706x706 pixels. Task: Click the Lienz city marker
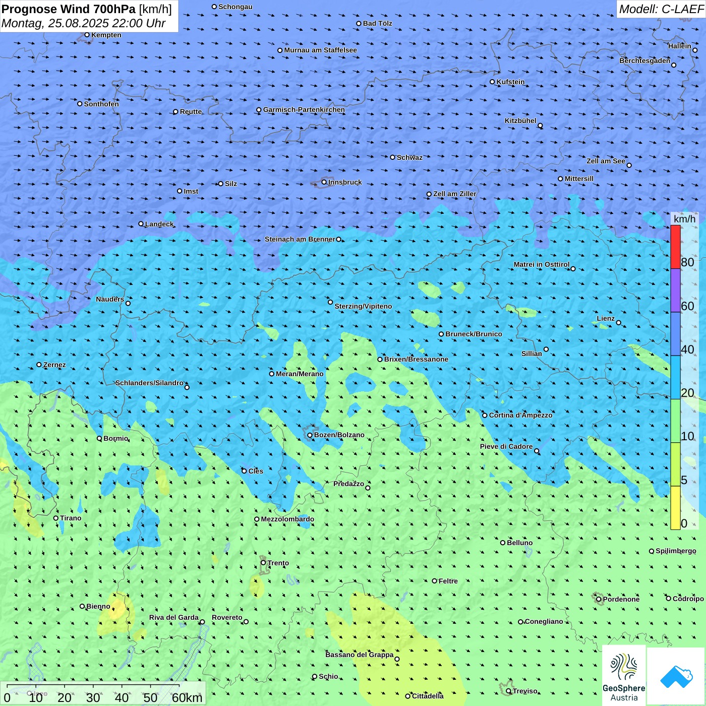pyautogui.click(x=619, y=323)
